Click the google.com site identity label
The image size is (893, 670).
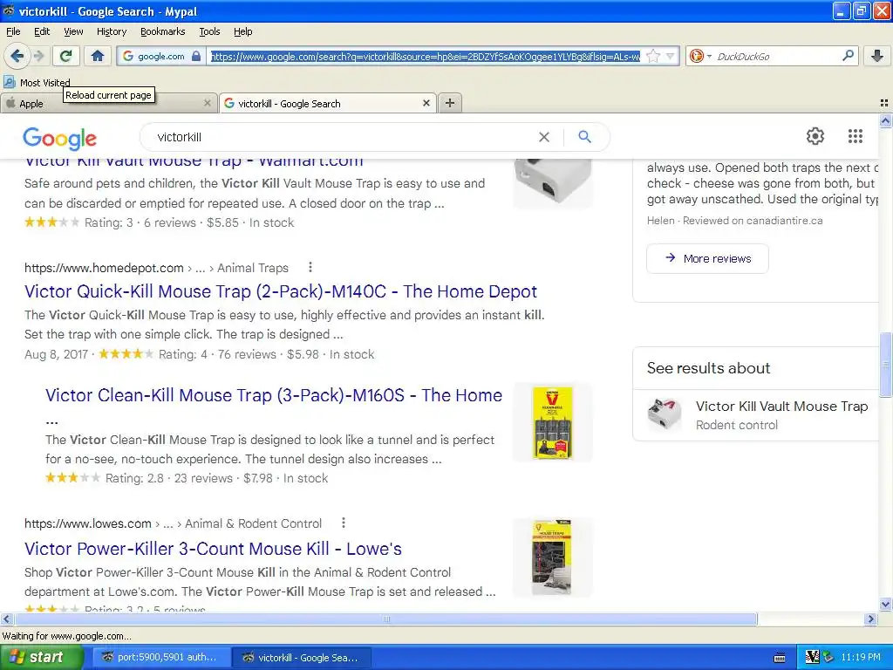tap(161, 57)
